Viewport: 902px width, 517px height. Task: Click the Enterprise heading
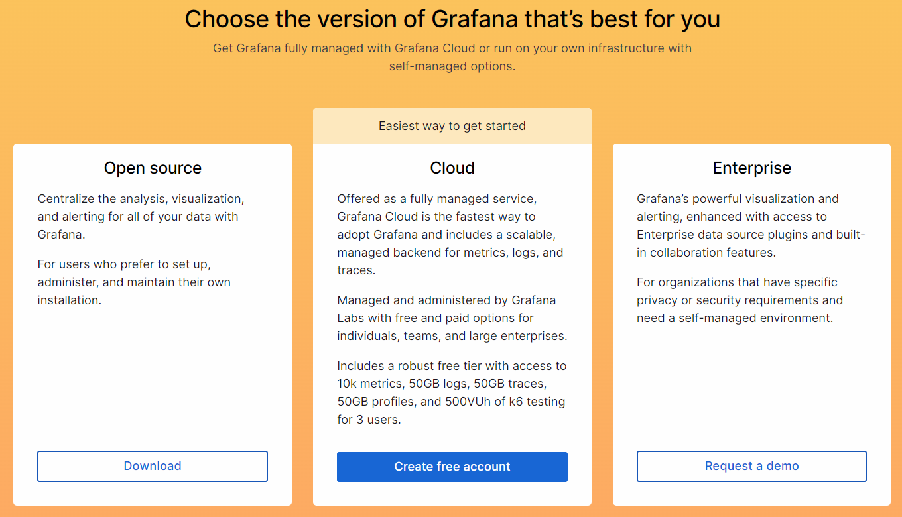(x=751, y=168)
